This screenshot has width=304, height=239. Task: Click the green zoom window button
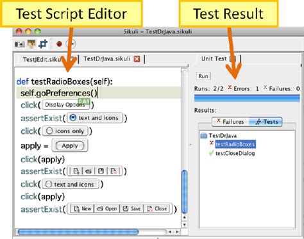coord(38,31)
